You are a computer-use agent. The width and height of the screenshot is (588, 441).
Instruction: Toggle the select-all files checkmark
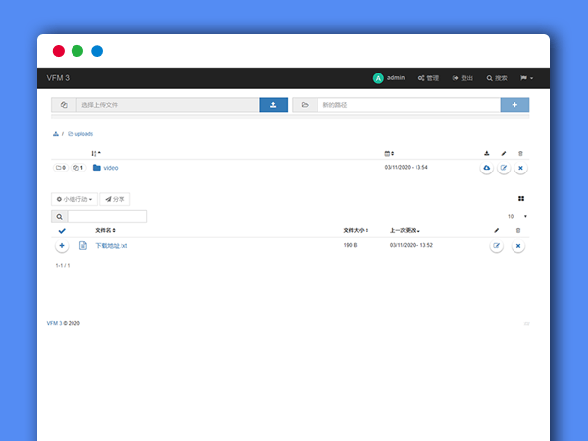coord(62,230)
